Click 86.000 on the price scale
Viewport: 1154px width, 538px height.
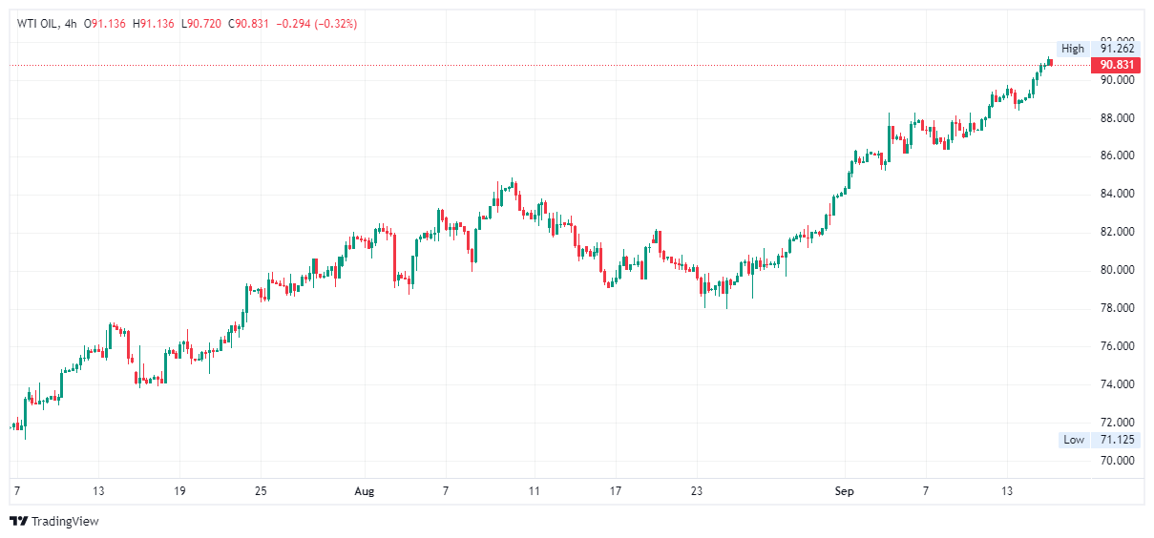pyautogui.click(x=1117, y=155)
